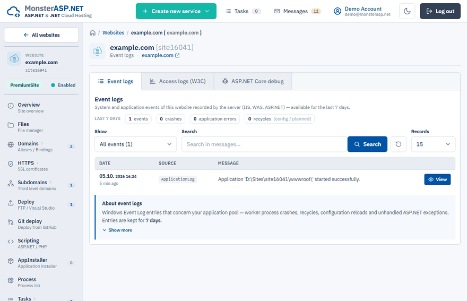
Task: View the ApplicationLog event details
Action: (x=437, y=179)
